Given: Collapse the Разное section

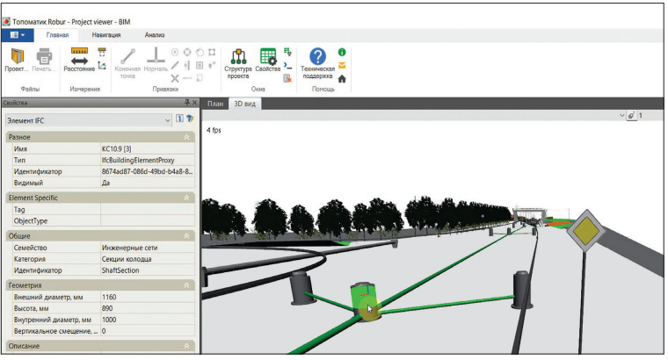Looking at the screenshot, I should click(x=186, y=137).
